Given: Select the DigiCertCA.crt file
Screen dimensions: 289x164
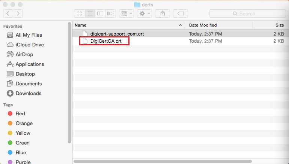Looking at the screenshot, I should pyautogui.click(x=105, y=41).
